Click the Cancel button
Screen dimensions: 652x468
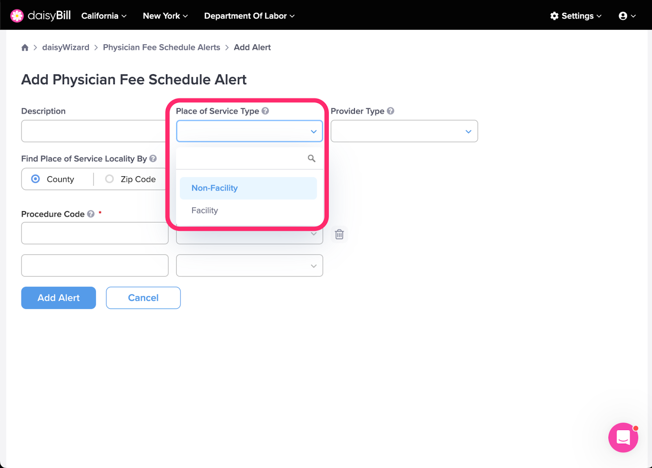click(x=143, y=298)
